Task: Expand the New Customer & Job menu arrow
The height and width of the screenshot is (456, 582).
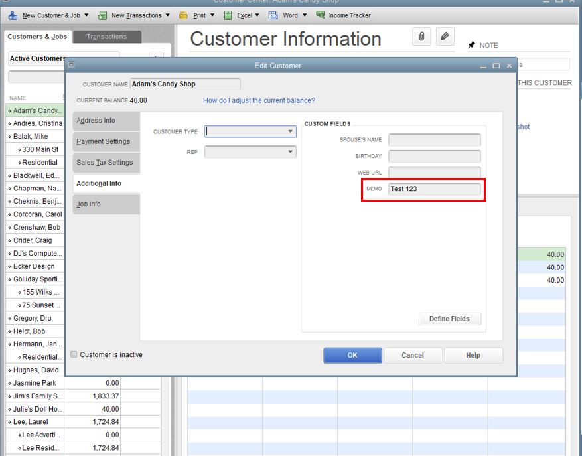Action: pos(86,15)
